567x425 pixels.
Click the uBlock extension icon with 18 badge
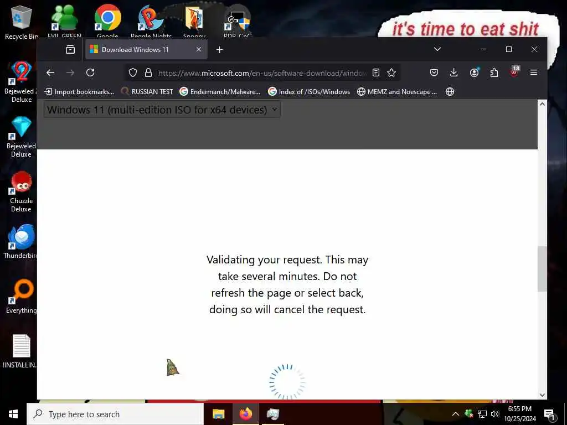[514, 71]
